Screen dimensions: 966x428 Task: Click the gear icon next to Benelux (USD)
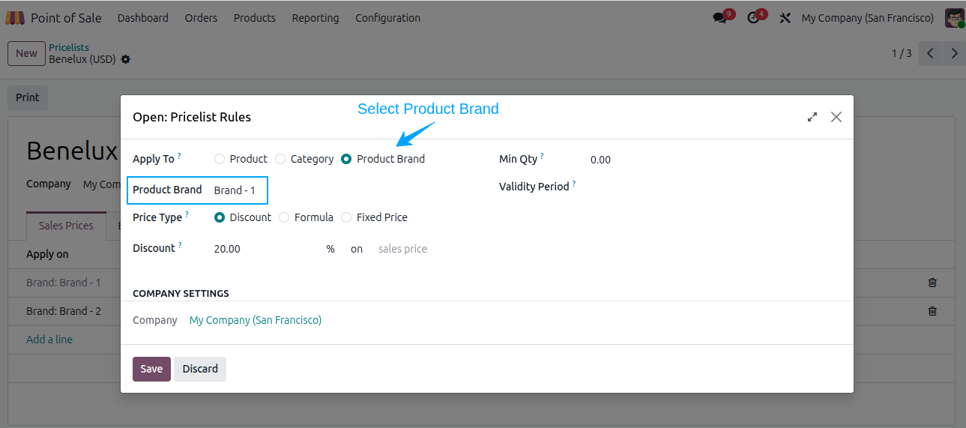click(125, 59)
